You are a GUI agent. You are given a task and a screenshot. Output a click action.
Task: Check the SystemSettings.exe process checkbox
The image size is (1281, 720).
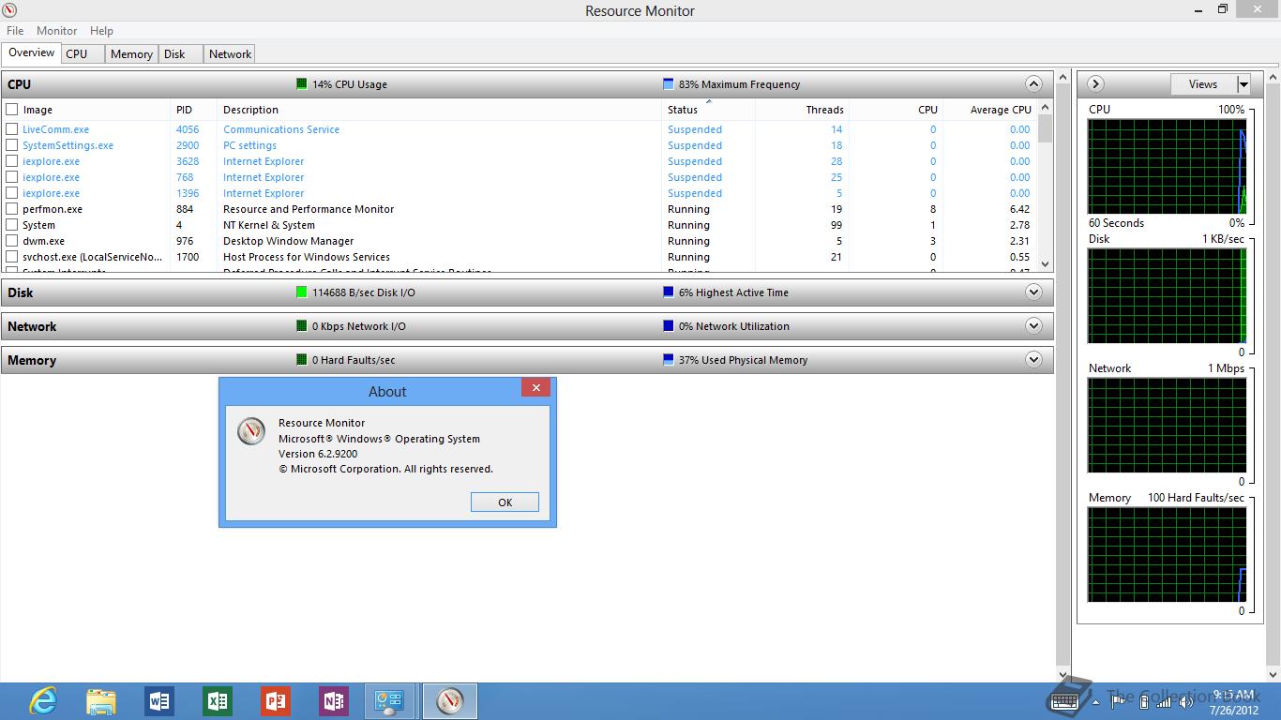(x=12, y=145)
